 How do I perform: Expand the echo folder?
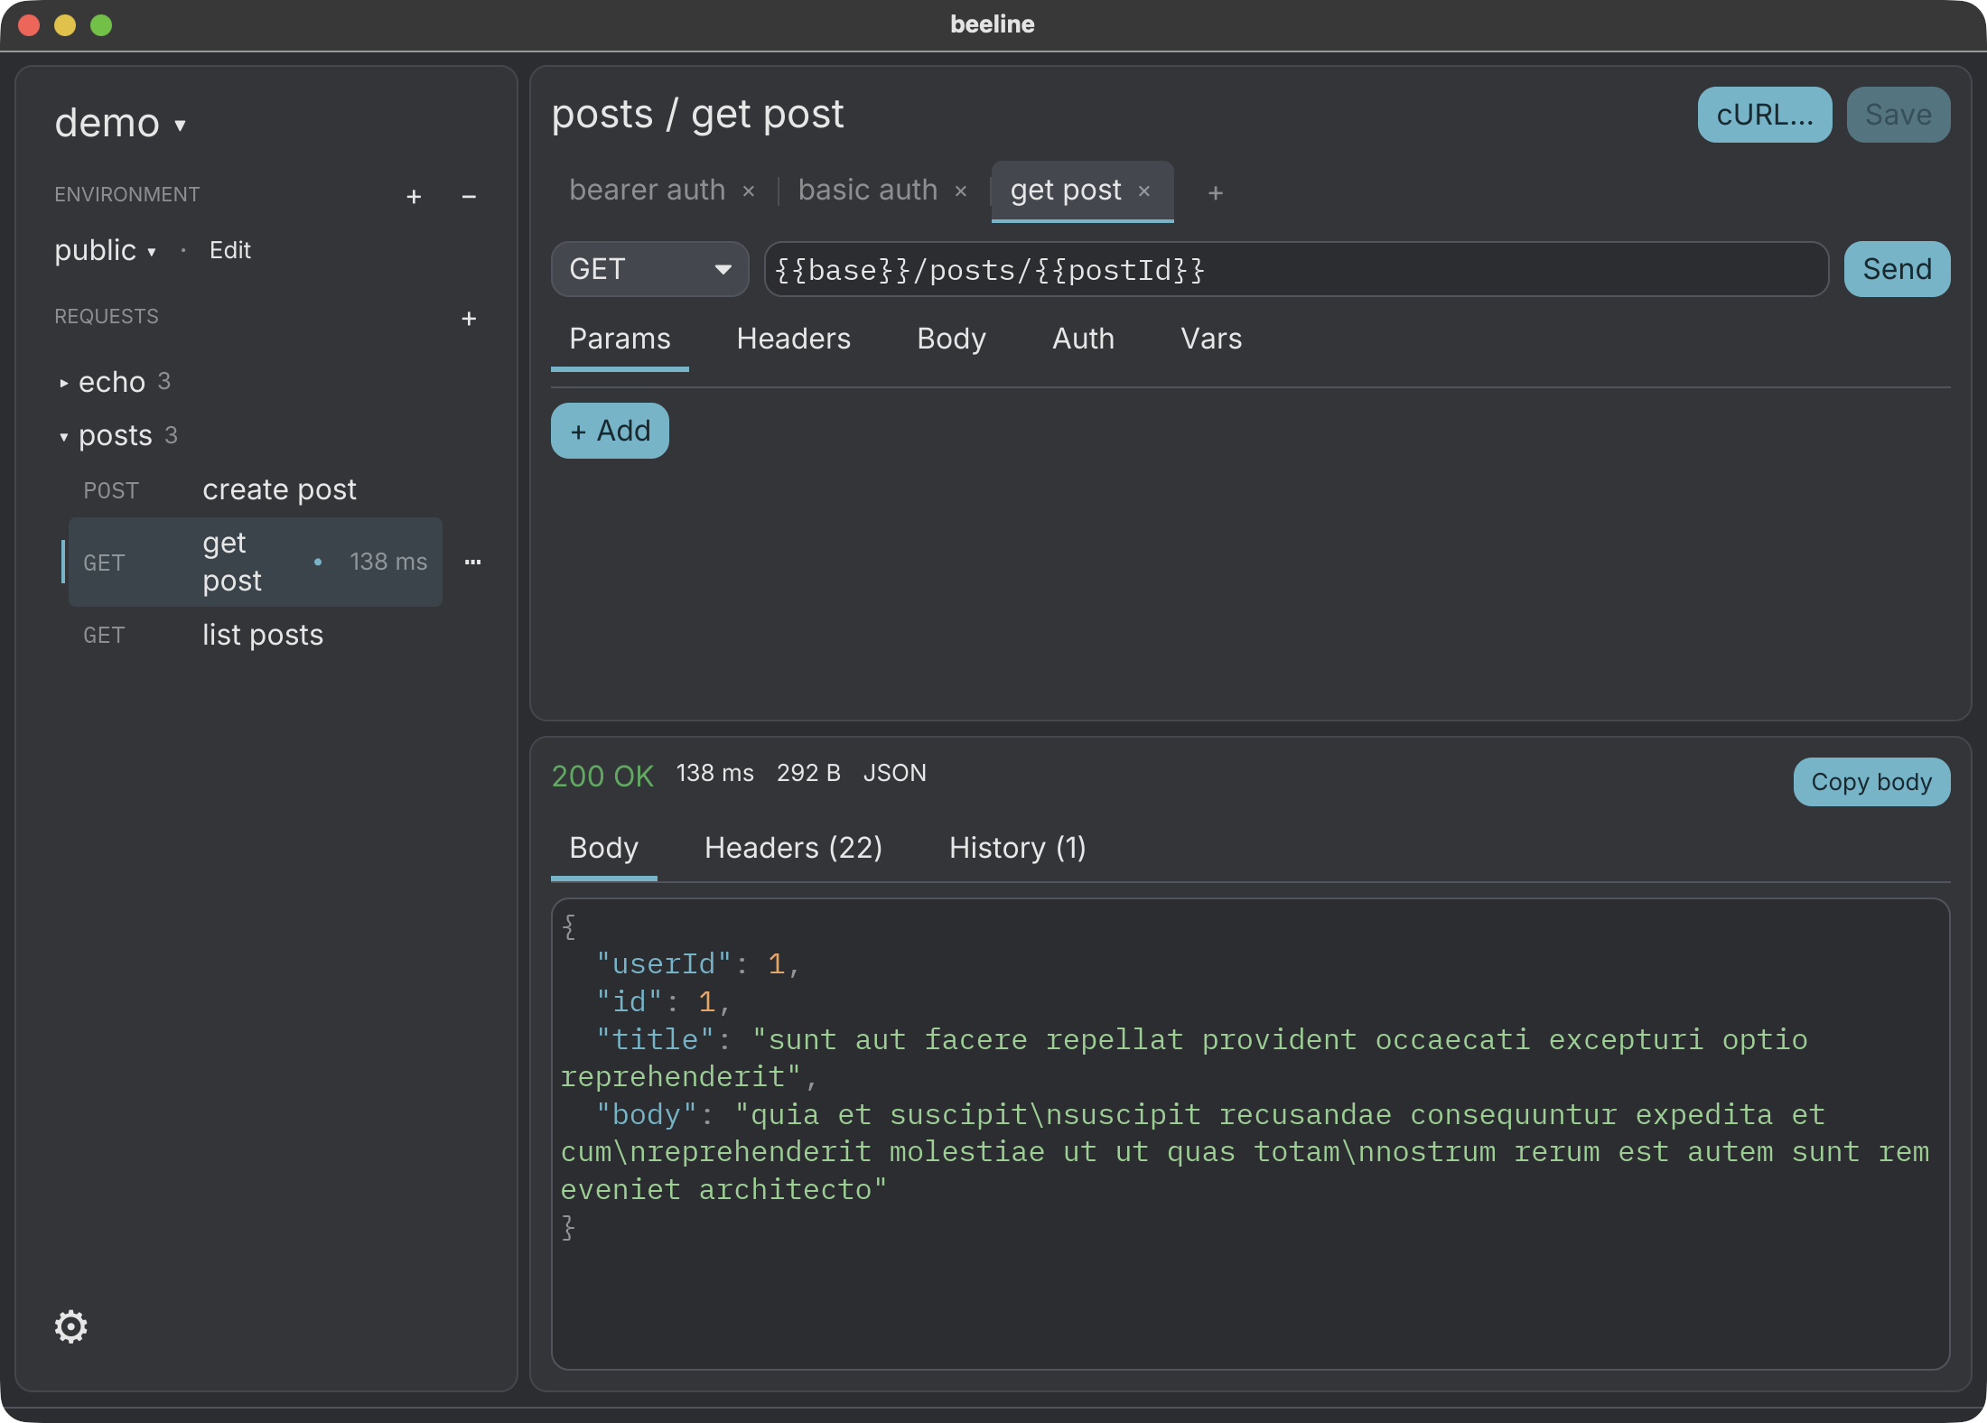click(113, 382)
